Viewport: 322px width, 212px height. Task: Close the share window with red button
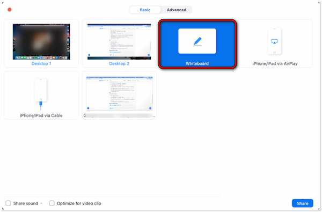click(10, 10)
